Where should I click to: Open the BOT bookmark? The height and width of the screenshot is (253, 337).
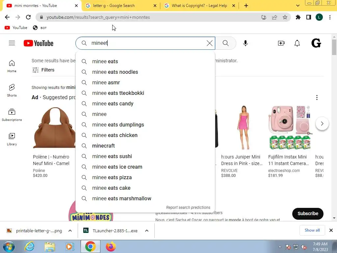click(40, 28)
